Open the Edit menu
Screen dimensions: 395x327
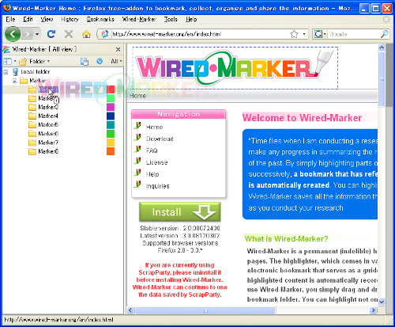tap(28, 19)
